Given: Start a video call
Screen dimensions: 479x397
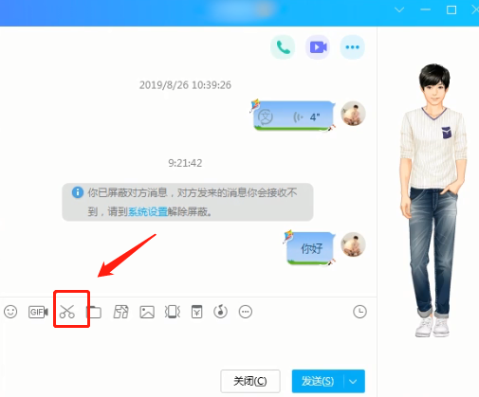Looking at the screenshot, I should [x=318, y=47].
